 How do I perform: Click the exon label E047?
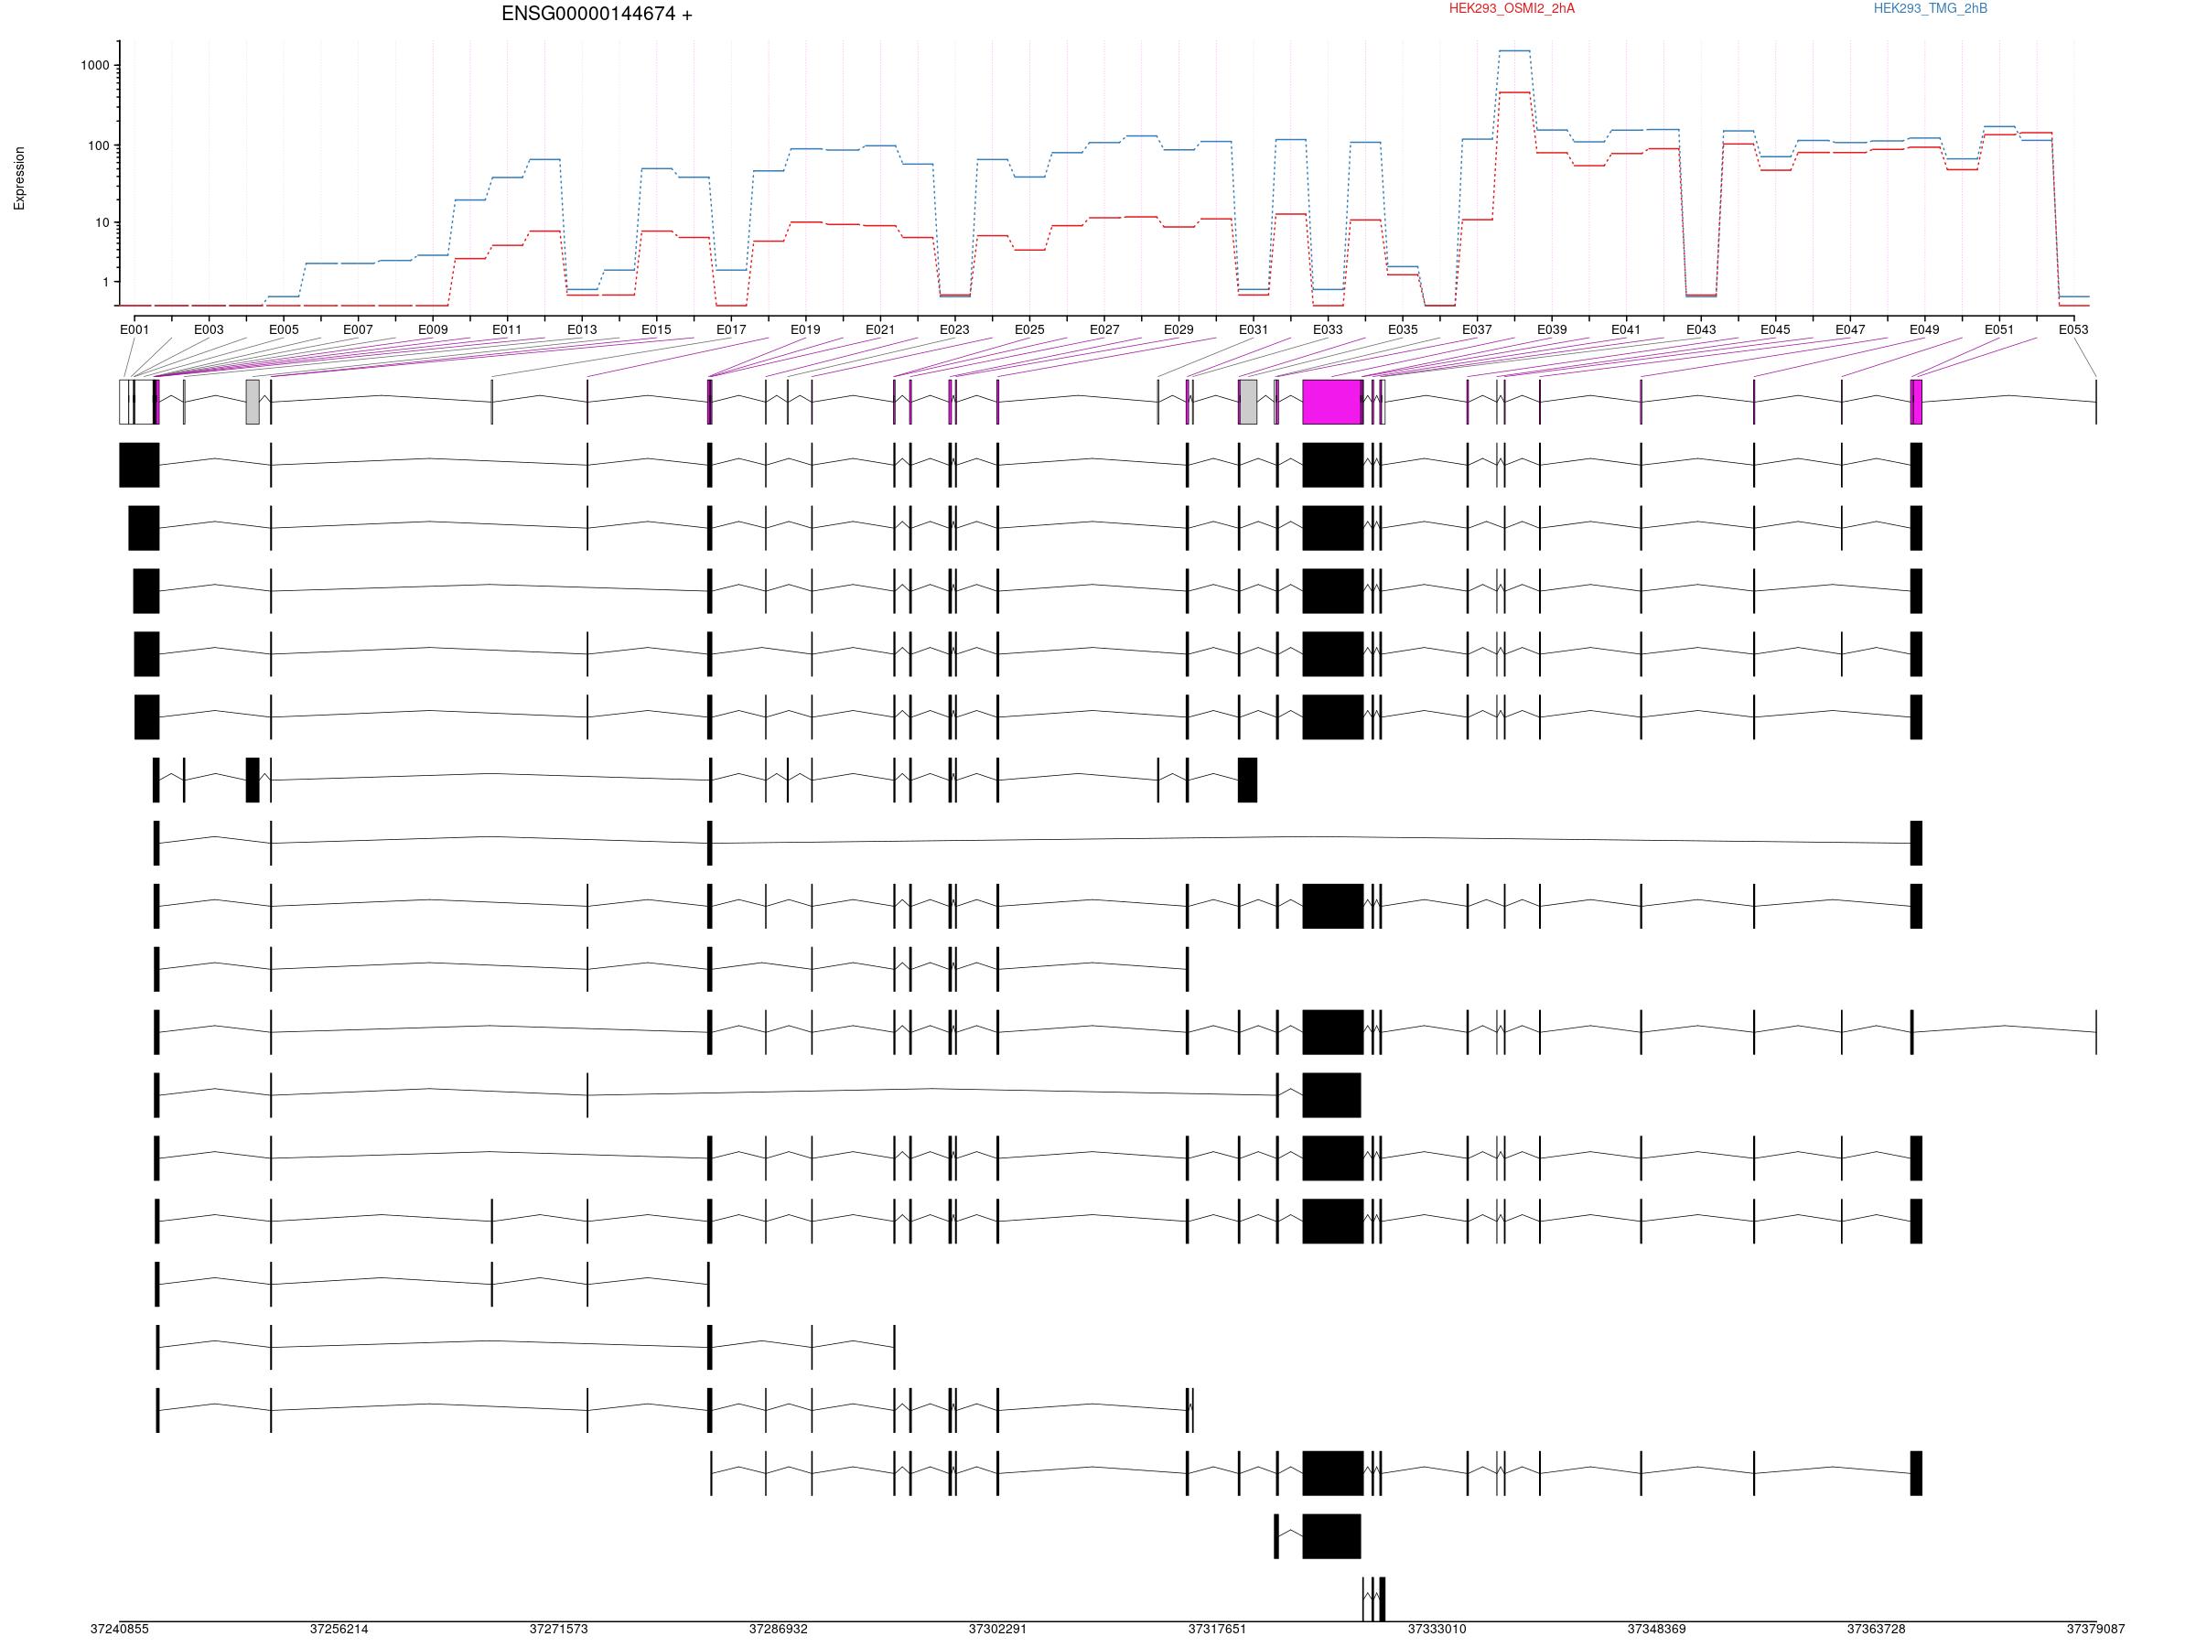click(x=1850, y=329)
